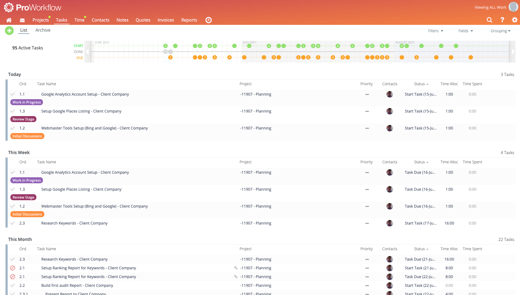
Task: Click link icon on Setup Ranking Report Start Task row
Action: pyautogui.click(x=236, y=268)
